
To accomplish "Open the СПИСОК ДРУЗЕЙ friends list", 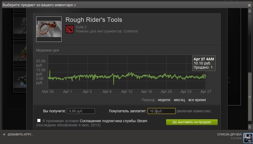I will (x=229, y=134).
